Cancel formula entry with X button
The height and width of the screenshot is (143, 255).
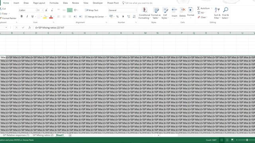click(x=16, y=27)
